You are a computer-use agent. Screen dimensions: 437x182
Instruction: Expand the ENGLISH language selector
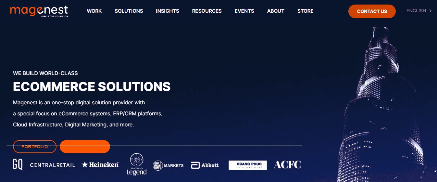(x=419, y=11)
